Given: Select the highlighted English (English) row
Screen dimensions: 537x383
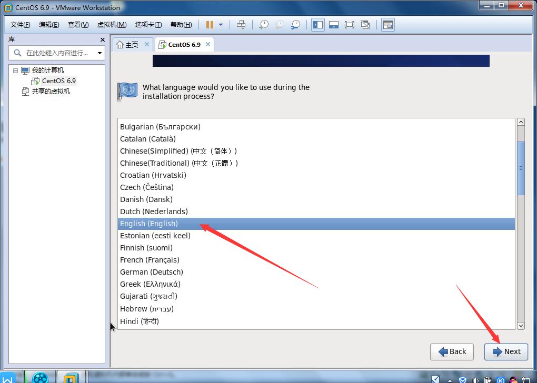Looking at the screenshot, I should click(x=316, y=224).
